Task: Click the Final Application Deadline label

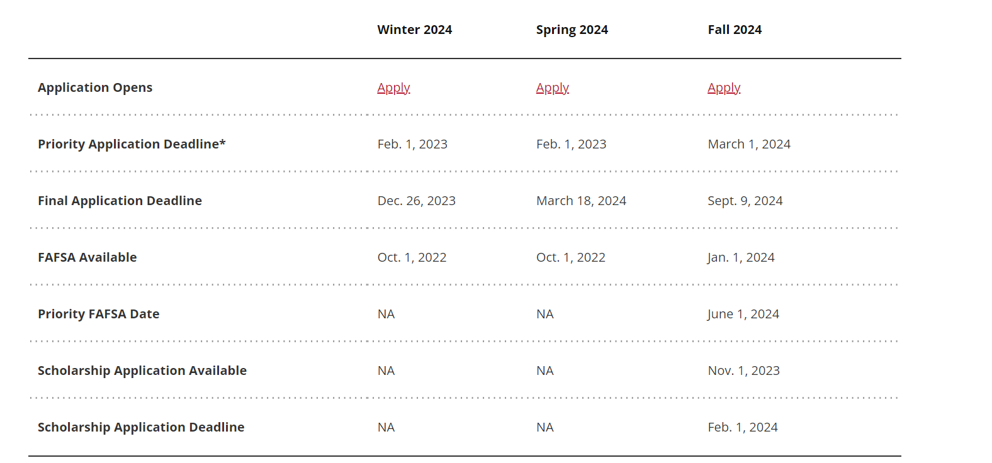Action: pos(120,201)
